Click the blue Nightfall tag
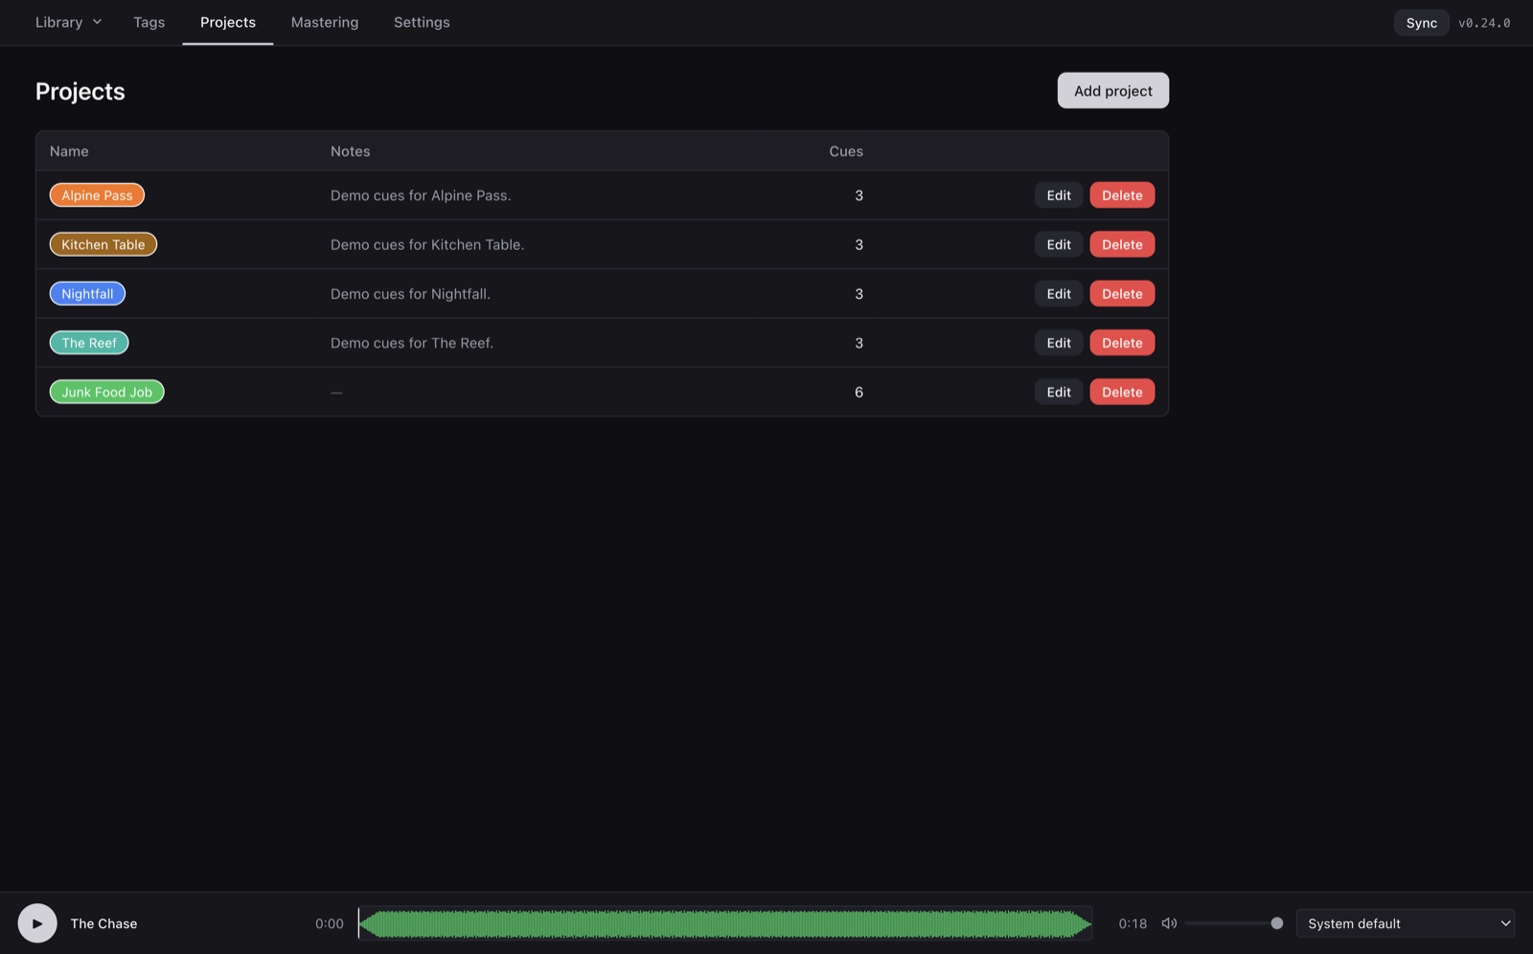This screenshot has width=1533, height=954. point(87,294)
